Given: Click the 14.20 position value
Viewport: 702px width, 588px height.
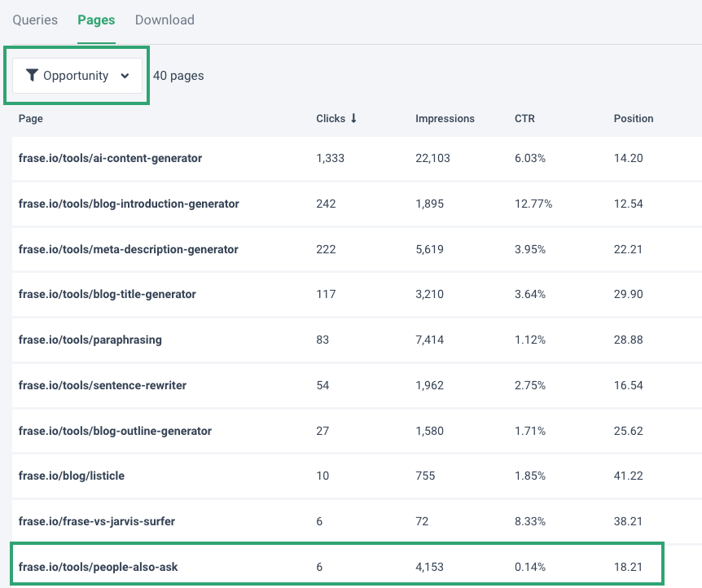Looking at the screenshot, I should point(628,159).
